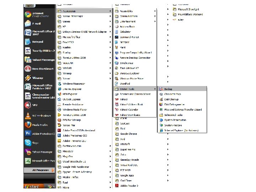Click Calculator icon in Accessories
256x192 pixels.
(116, 32)
